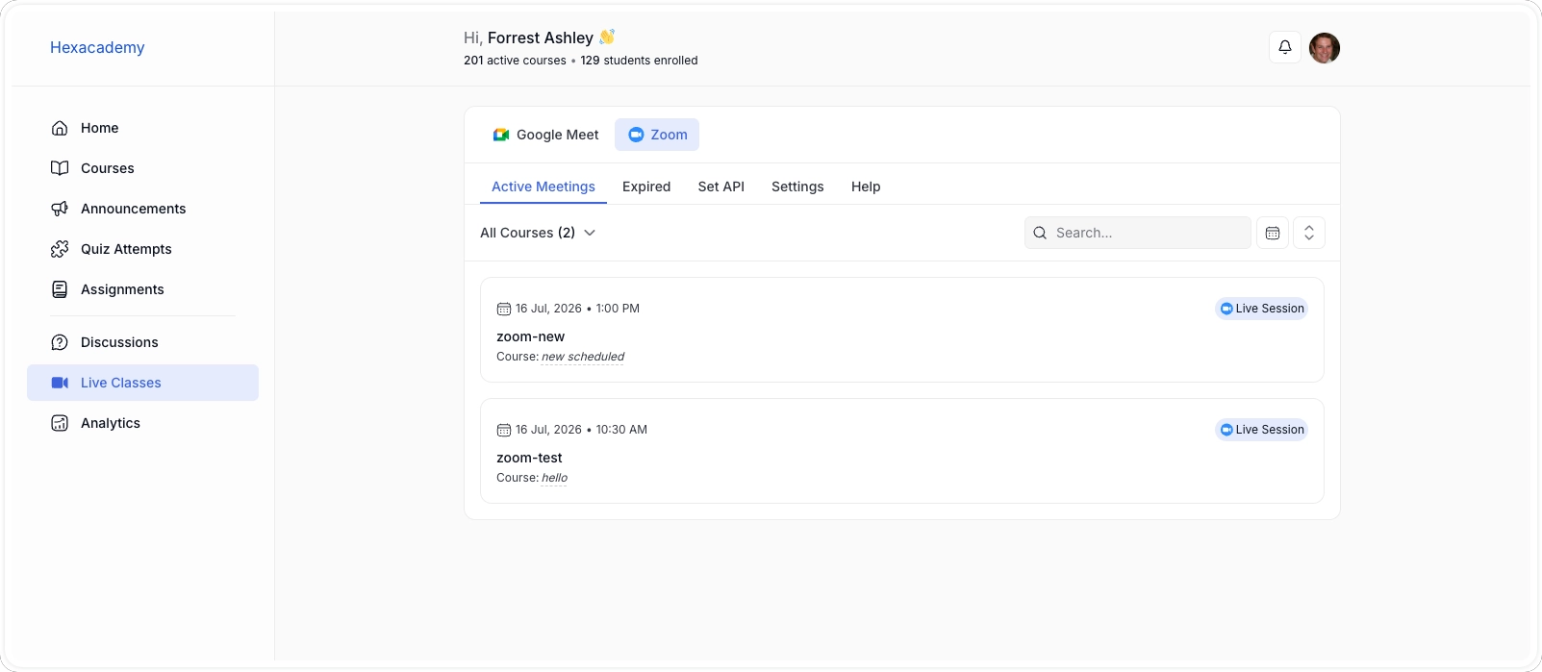
Task: Click Live Session badge on zoom-test
Action: point(1262,430)
